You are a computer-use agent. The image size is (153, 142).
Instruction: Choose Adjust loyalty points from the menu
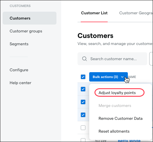click(x=117, y=93)
